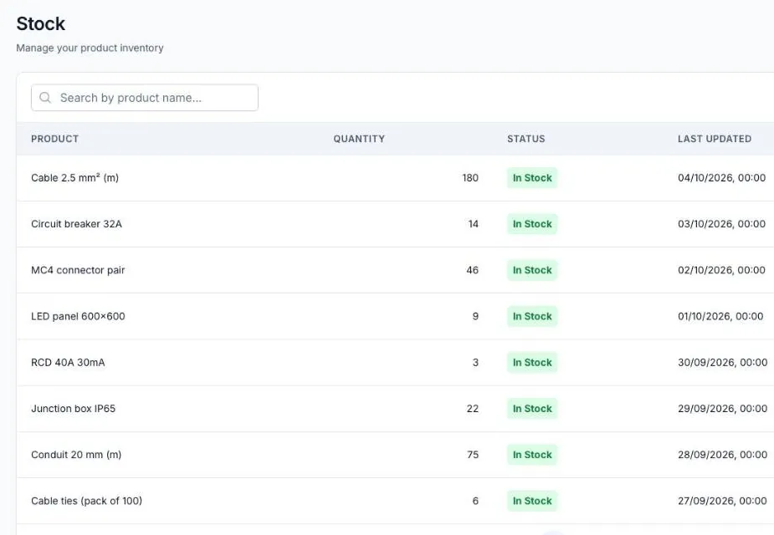
Task: Click the PRODUCT column header
Action: [x=54, y=139]
